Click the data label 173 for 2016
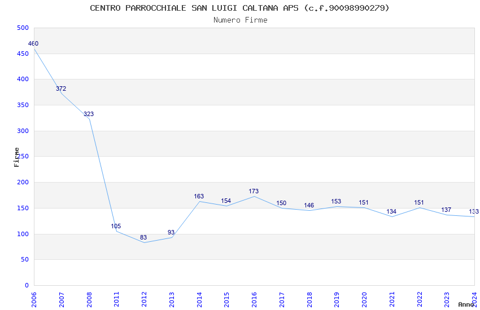Image resolution: width=480 pixels, height=310 pixels. [254, 191]
